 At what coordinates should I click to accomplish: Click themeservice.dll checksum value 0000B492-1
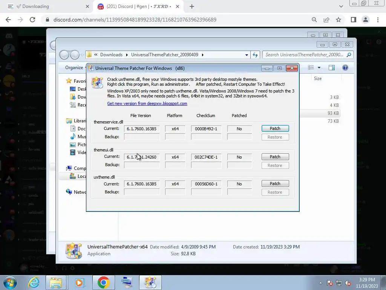click(206, 129)
